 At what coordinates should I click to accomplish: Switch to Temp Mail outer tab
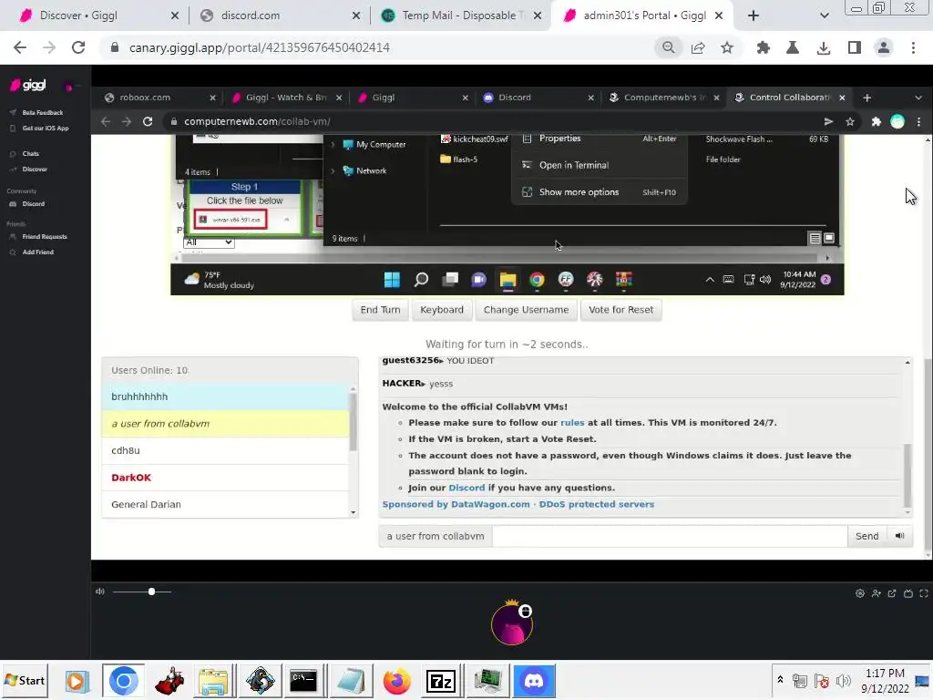click(x=461, y=15)
